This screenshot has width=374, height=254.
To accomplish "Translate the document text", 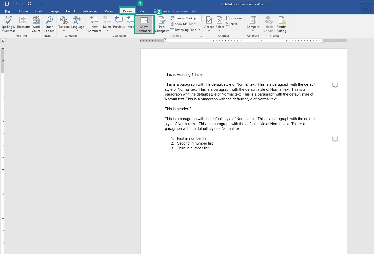I will coord(64,24).
